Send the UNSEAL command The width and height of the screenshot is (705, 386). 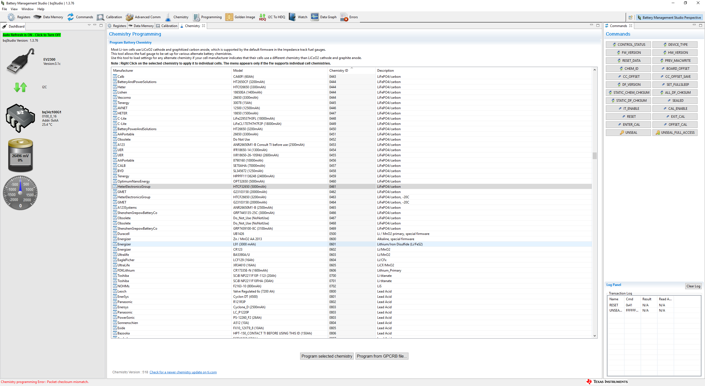pos(628,133)
